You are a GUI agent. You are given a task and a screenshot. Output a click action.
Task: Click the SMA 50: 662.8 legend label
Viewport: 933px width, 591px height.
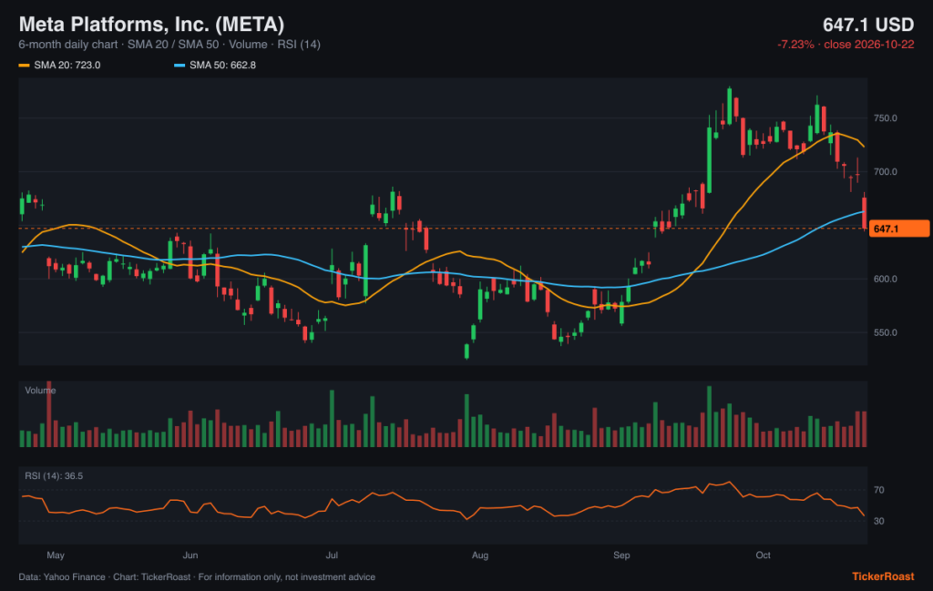click(222, 66)
